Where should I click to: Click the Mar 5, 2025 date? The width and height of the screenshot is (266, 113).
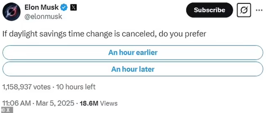click(55, 103)
